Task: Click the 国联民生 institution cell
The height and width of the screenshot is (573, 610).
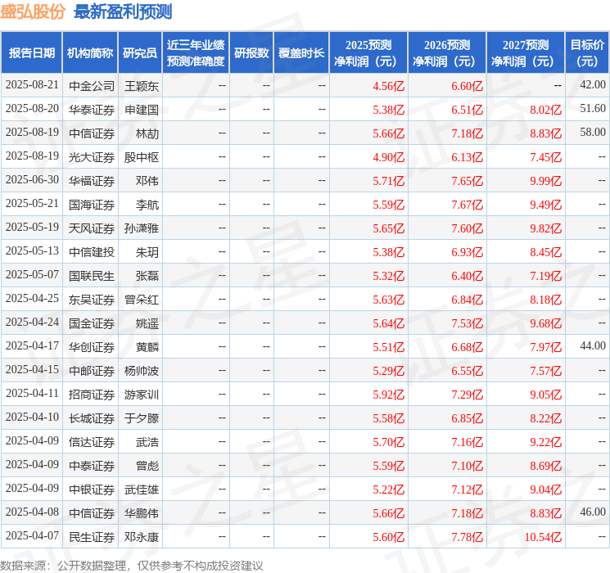Action: tap(92, 276)
